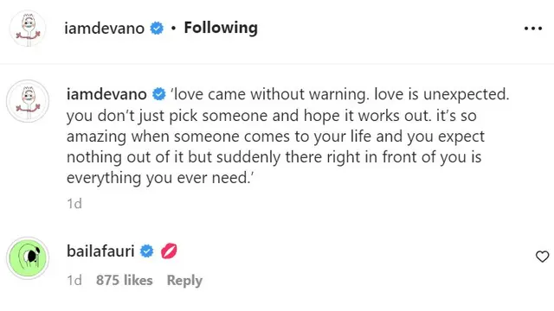This screenshot has width=554, height=311.
Task: Click the dot separator before Following
Action: (x=173, y=29)
